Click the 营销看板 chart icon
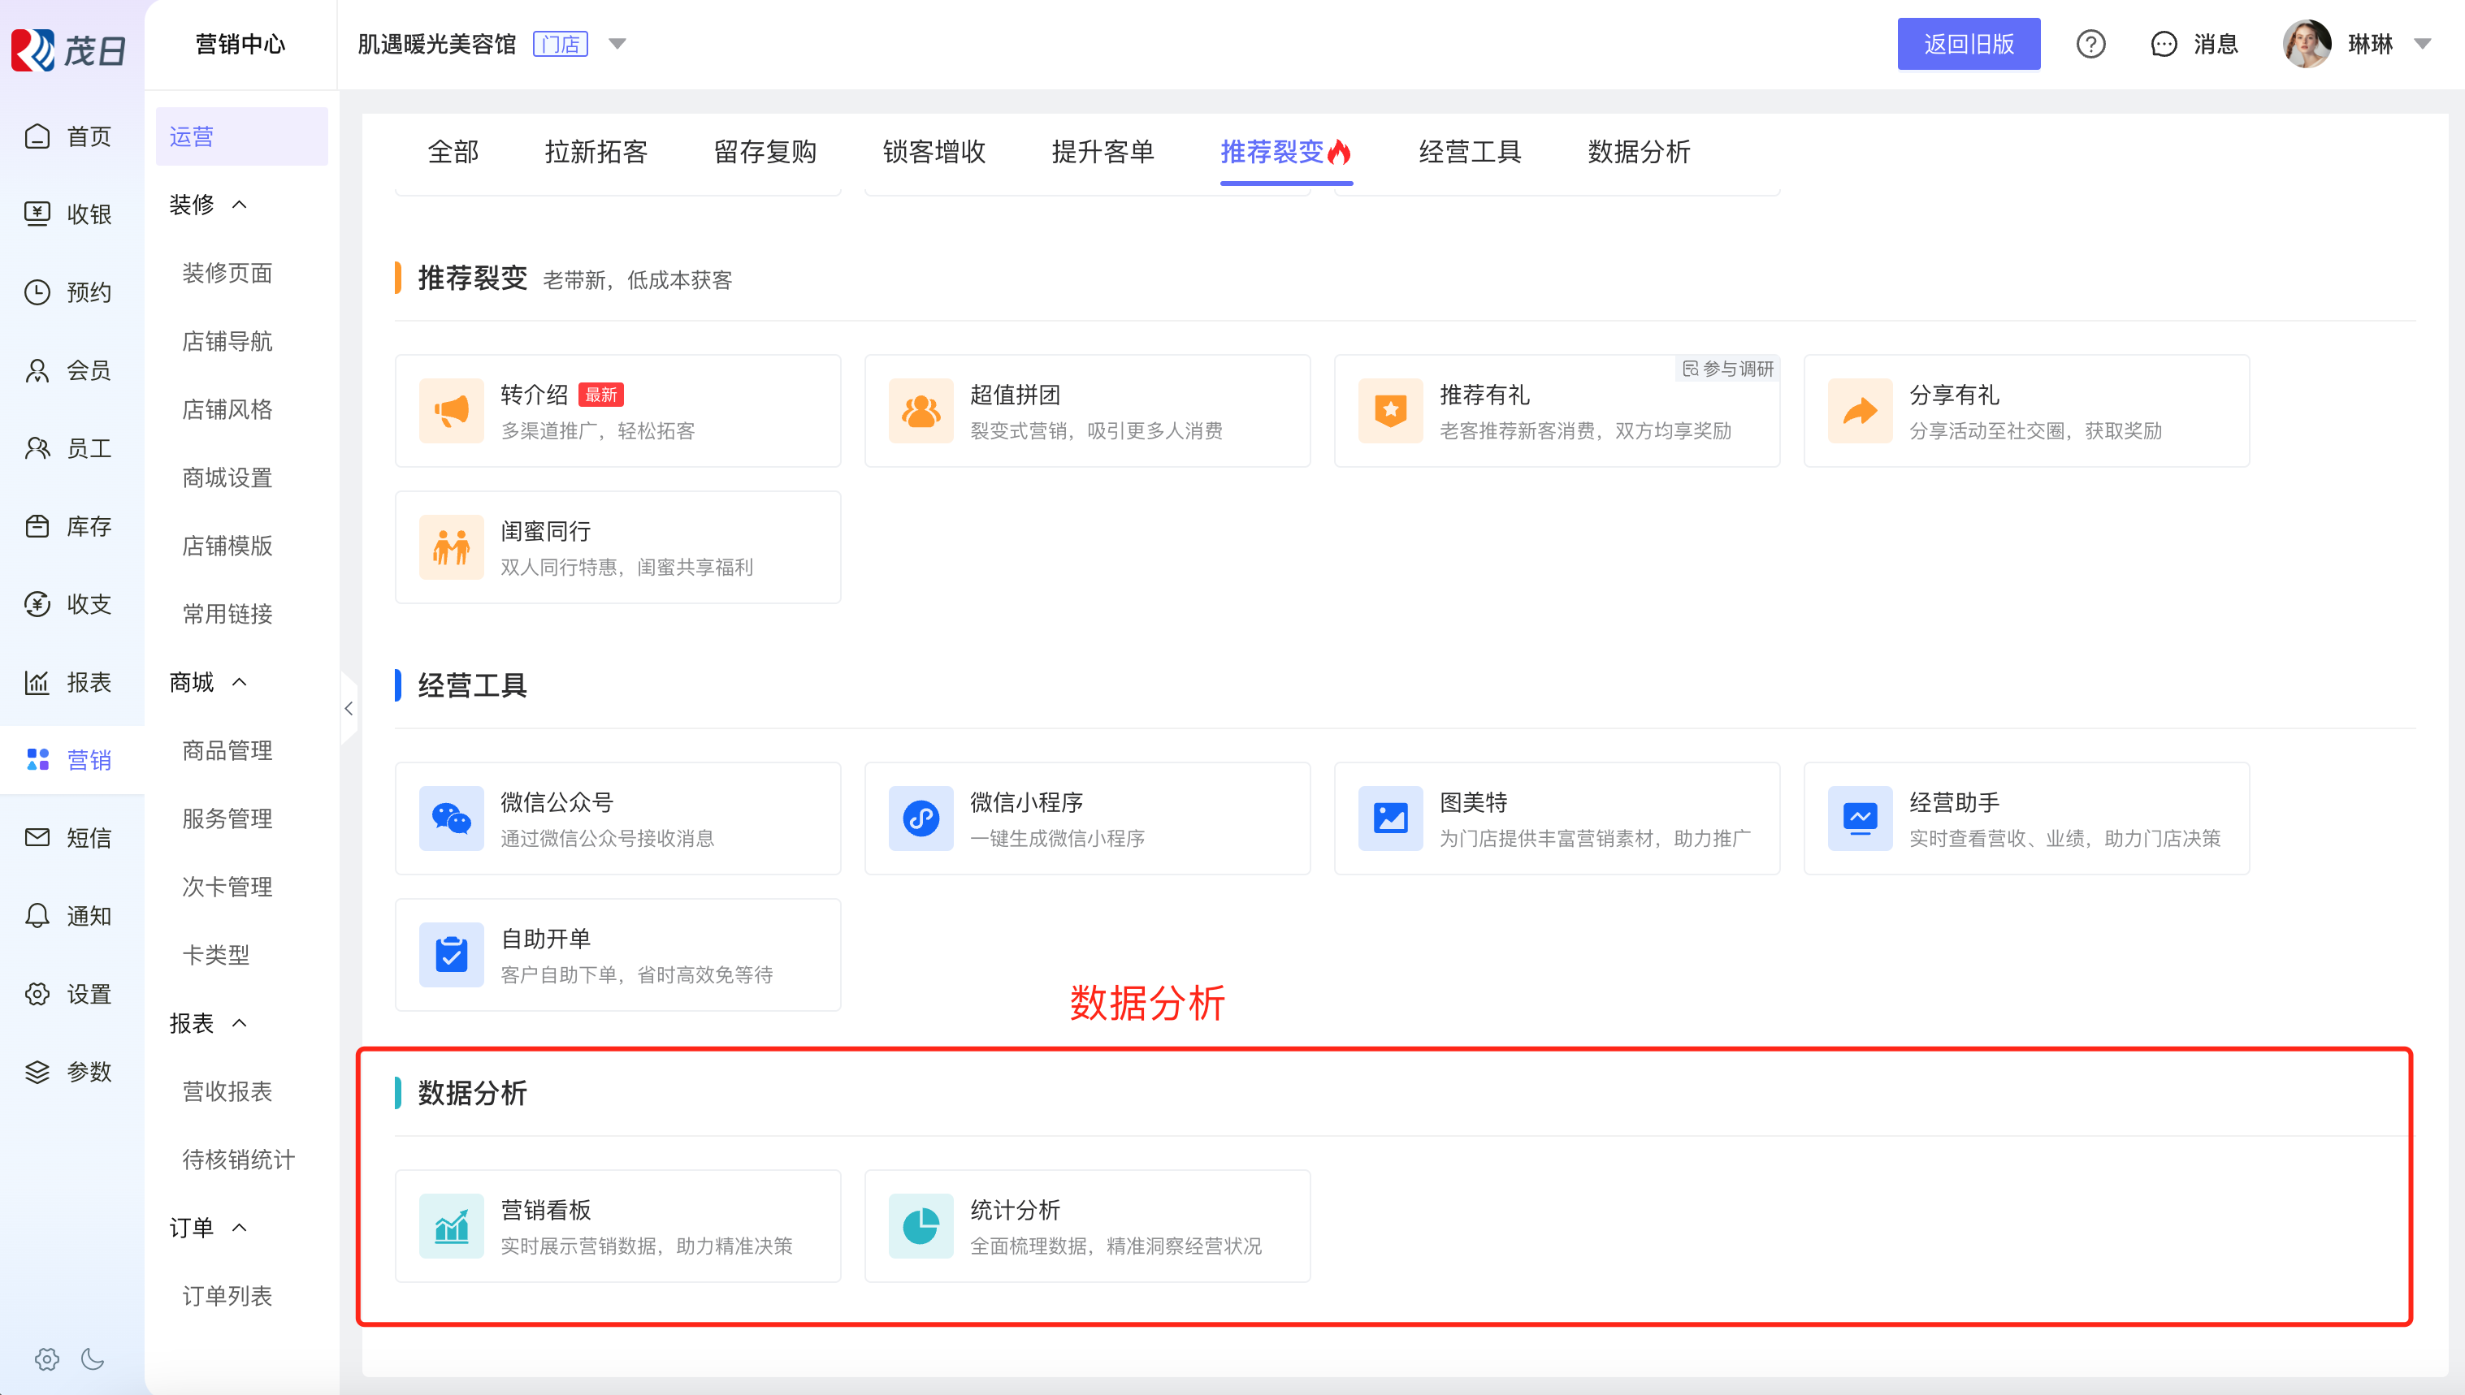This screenshot has height=1395, width=2465. 452,1225
